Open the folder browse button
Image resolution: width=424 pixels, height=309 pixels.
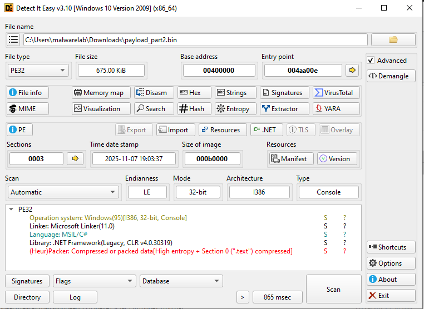[x=393, y=40]
